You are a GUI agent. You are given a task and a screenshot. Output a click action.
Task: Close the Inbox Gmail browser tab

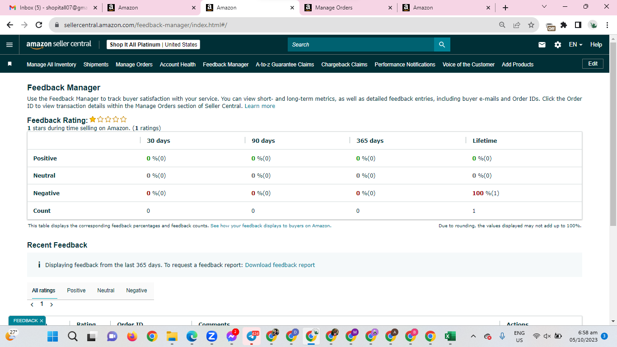click(95, 8)
